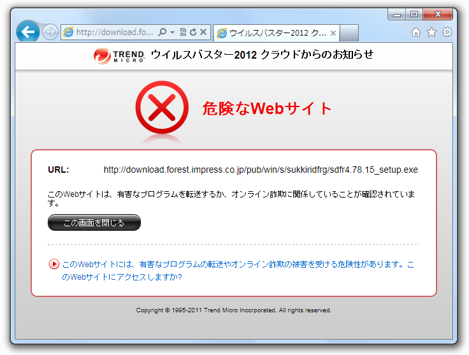Refresh the page with reload icon

(x=193, y=32)
